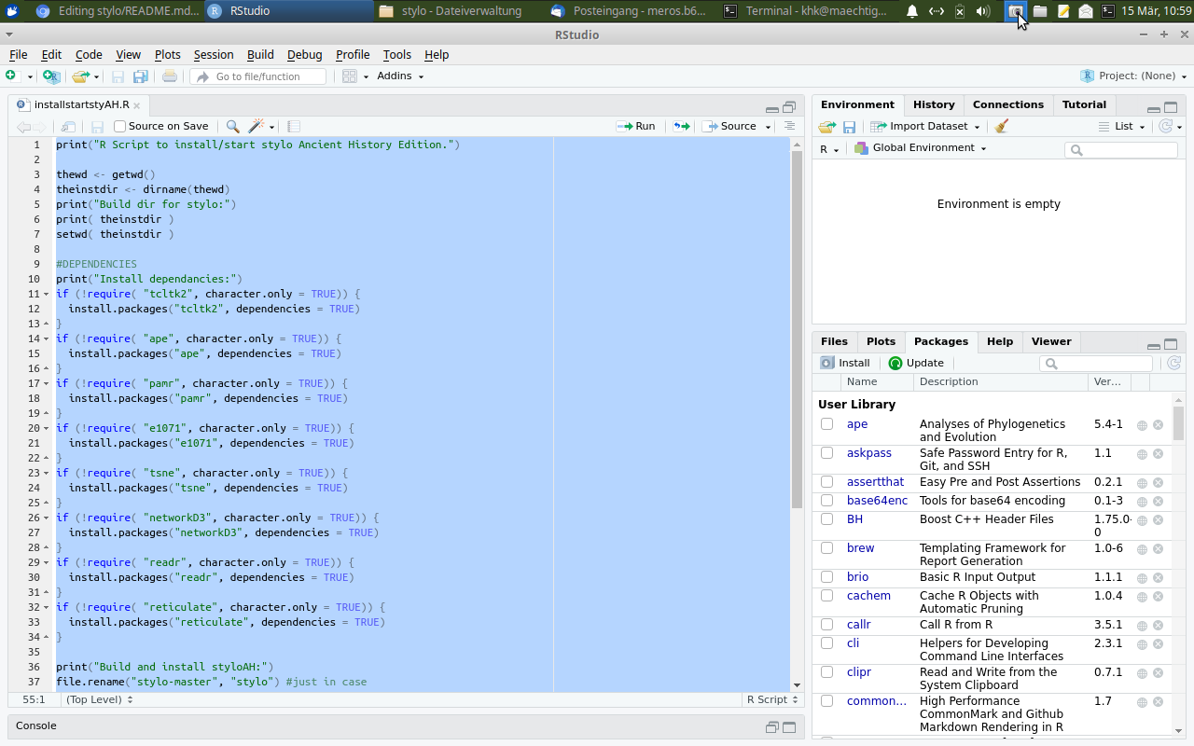Click notification bell in system tray

pos(911,11)
